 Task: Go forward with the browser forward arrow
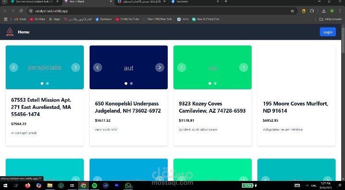point(13,11)
